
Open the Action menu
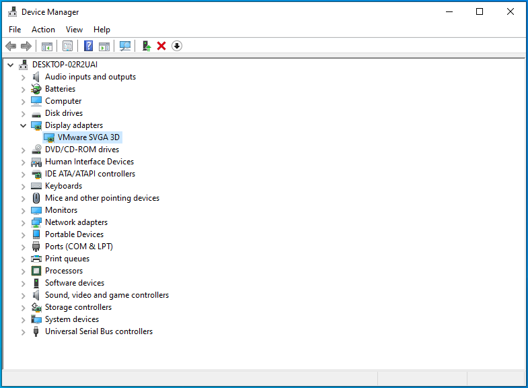(x=43, y=30)
